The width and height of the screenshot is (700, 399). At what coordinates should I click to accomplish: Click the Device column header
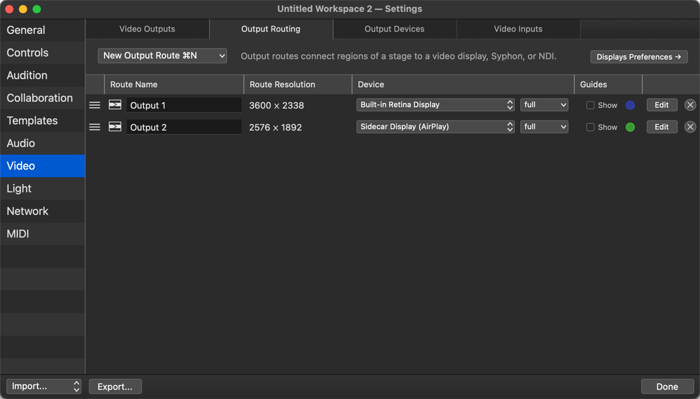click(x=463, y=84)
